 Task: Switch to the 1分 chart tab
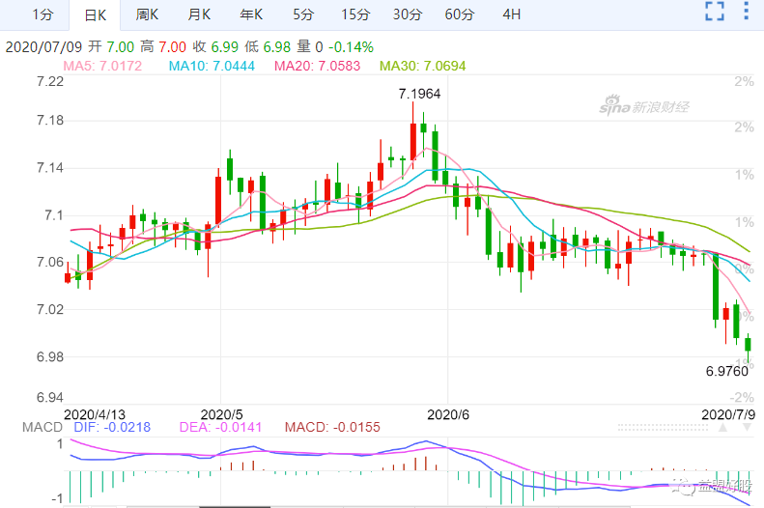(42, 14)
